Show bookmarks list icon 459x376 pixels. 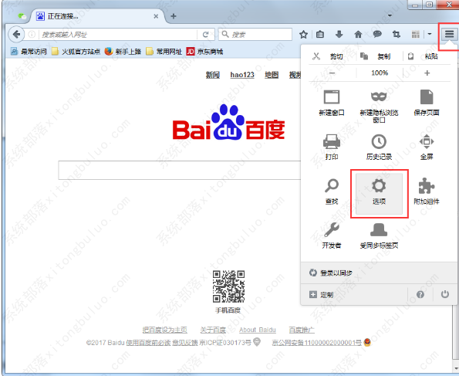click(320, 35)
